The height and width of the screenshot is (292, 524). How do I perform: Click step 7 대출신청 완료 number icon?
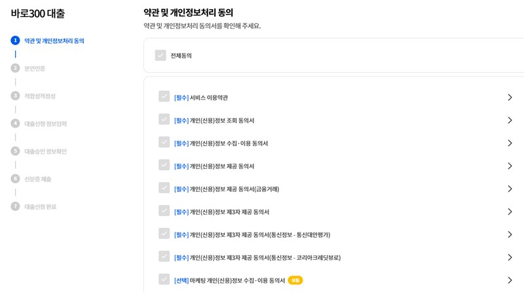point(15,206)
